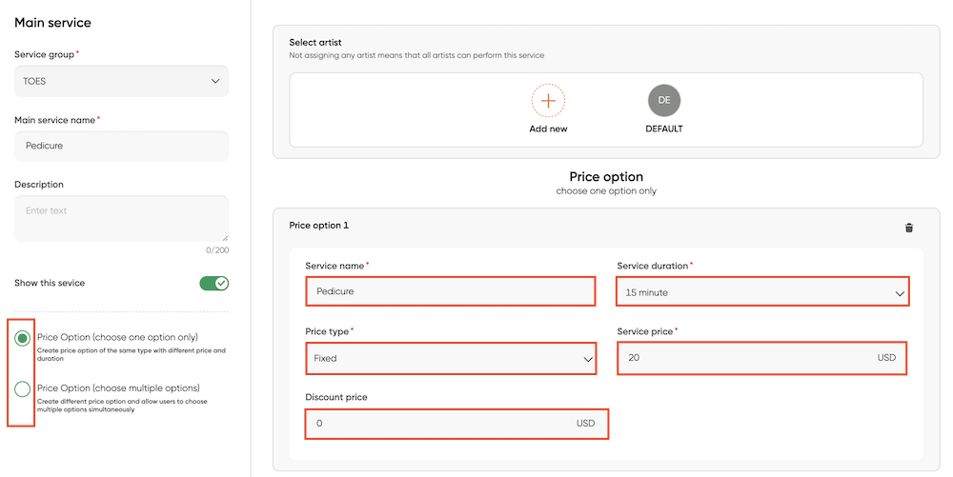Select Price Option choose multiple options radio
Image resolution: width=953 pixels, height=477 pixels.
click(23, 389)
